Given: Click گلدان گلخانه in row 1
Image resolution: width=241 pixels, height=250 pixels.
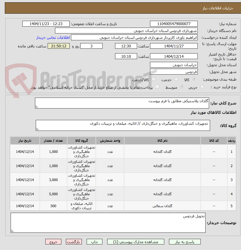Looking at the screenshot, I should pos(162,152).
